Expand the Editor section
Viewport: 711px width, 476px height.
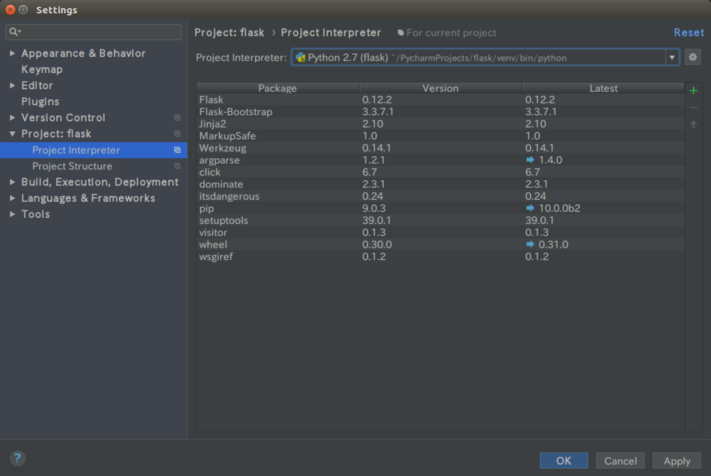click(12, 85)
